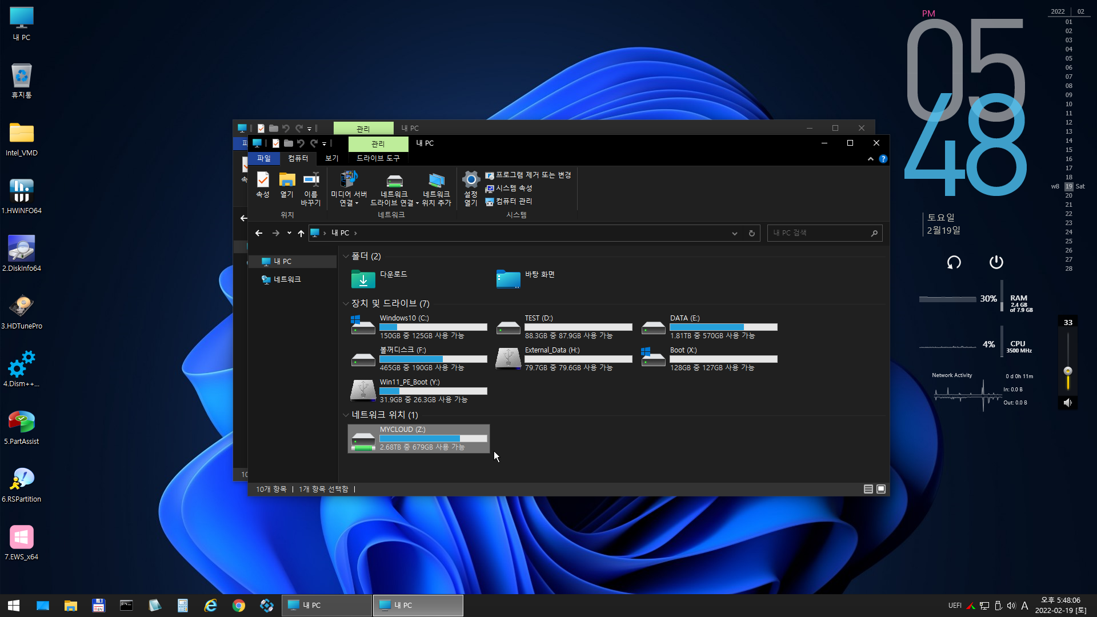Image resolution: width=1097 pixels, height=617 pixels.
Task: Select the Boot (X:) drive
Action: [x=709, y=359]
